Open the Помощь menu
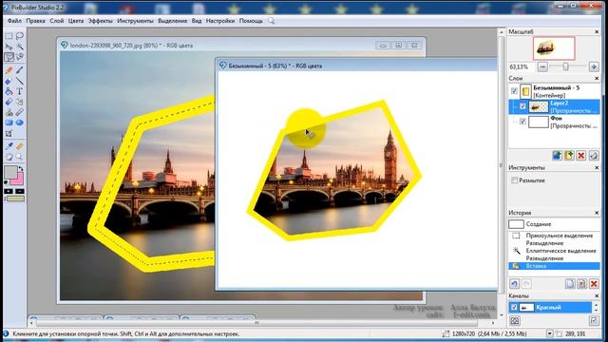The width and height of the screenshot is (608, 342). [x=251, y=21]
